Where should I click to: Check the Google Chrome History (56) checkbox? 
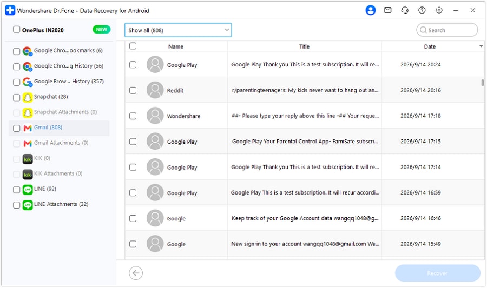[16, 66]
